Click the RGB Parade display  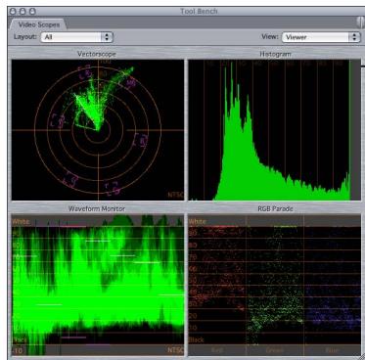274,285
